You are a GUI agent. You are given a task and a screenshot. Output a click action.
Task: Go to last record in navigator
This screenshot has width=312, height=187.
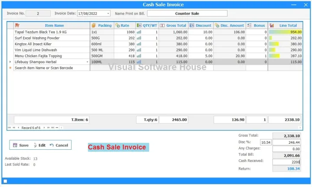[x=53, y=128]
